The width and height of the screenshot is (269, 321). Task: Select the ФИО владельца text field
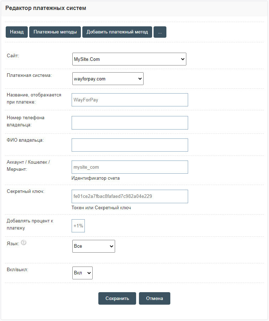pos(130,145)
